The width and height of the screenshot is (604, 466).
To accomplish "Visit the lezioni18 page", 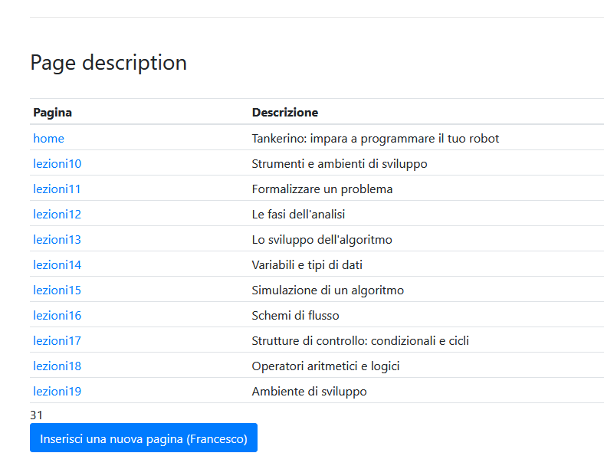I will [57, 366].
